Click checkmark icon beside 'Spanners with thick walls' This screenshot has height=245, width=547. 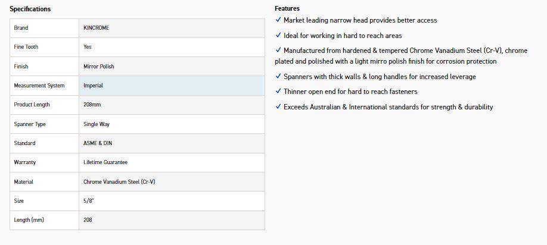coord(278,77)
